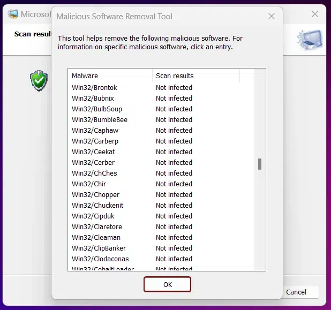Viewport: 331px width, 310px height.
Task: Click Not infected result for Win32/Chir
Action: click(x=174, y=184)
